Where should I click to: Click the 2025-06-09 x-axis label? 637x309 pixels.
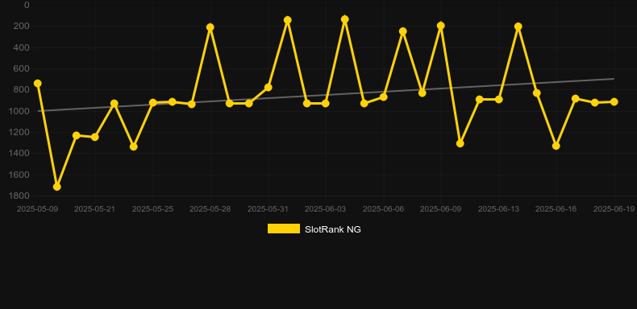(x=441, y=209)
